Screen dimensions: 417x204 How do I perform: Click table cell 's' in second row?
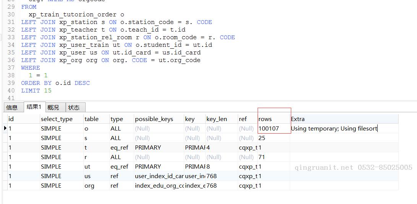click(x=96, y=138)
